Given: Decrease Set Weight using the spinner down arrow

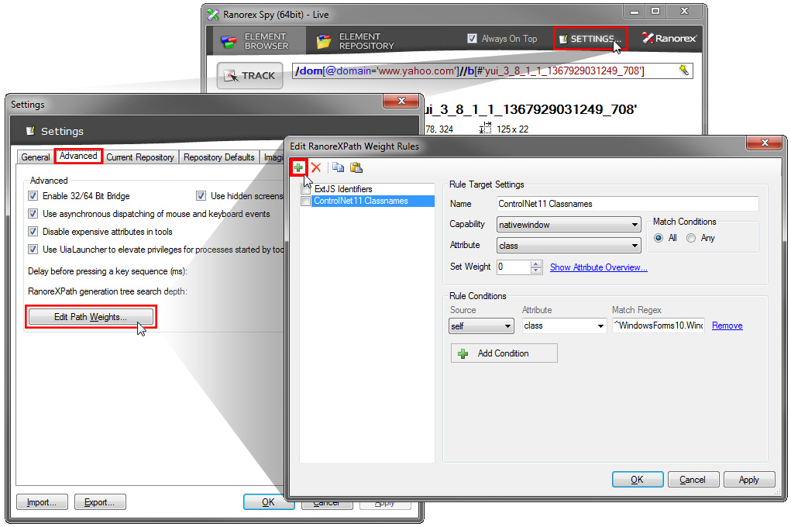Looking at the screenshot, I should pyautogui.click(x=536, y=270).
